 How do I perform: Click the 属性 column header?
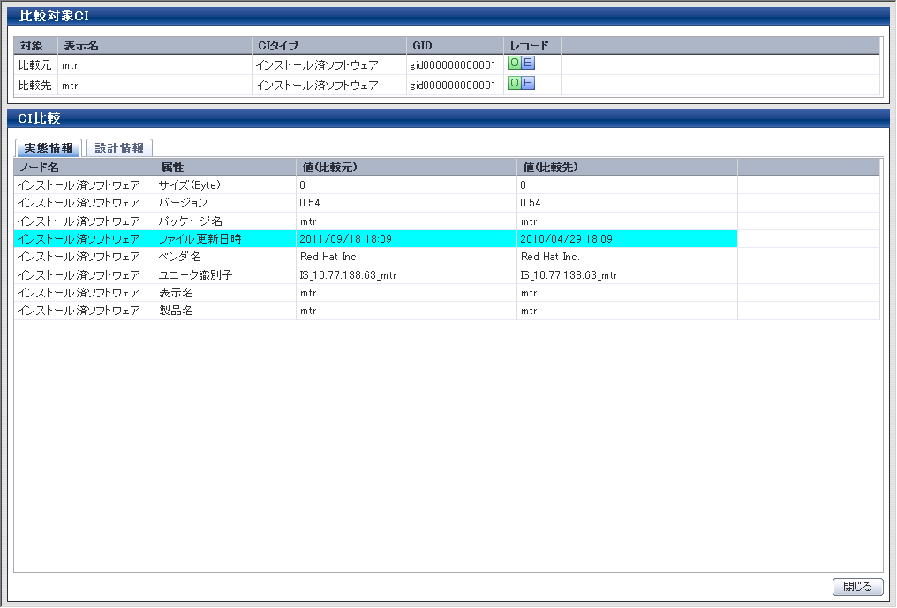[x=225, y=167]
